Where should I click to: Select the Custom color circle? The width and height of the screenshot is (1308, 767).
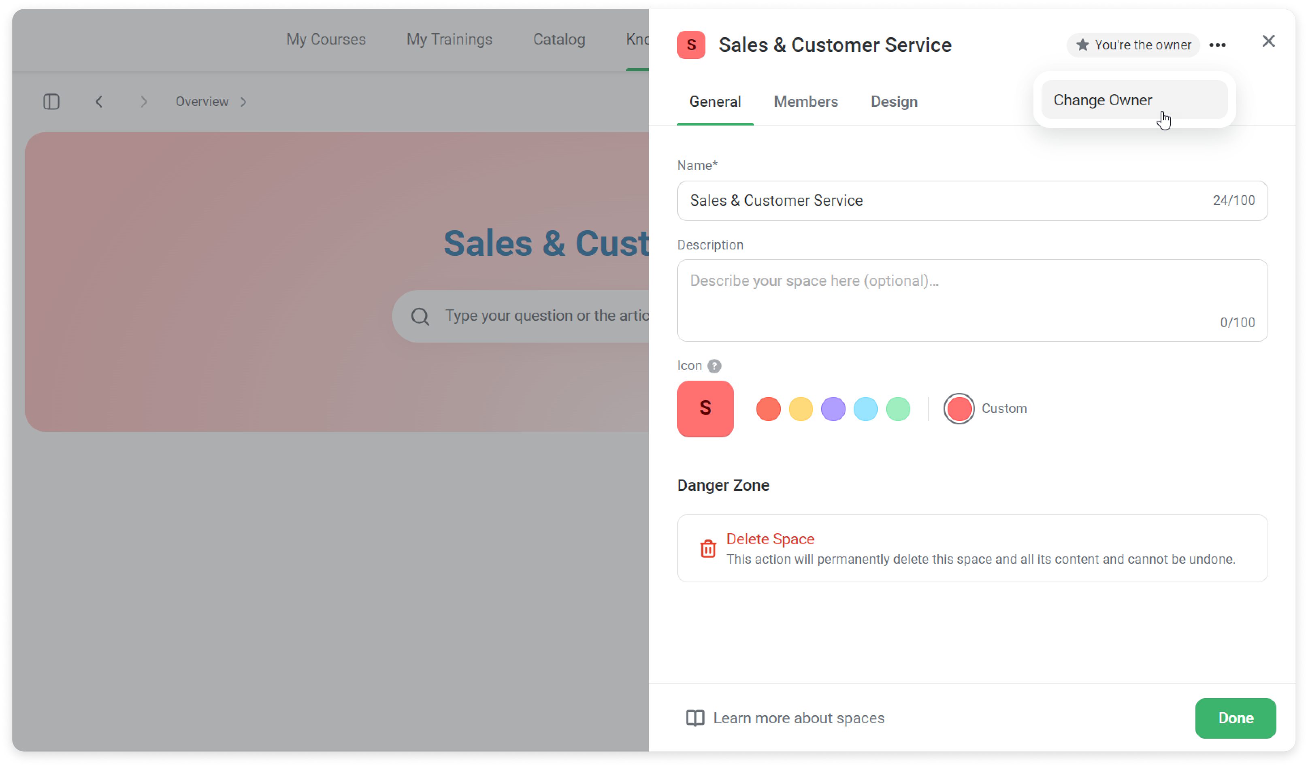(x=959, y=409)
